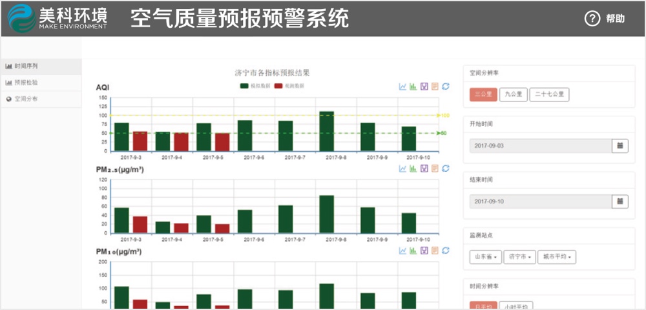Open 空间分布 in the sidebar
This screenshot has width=646, height=310.
pos(26,99)
